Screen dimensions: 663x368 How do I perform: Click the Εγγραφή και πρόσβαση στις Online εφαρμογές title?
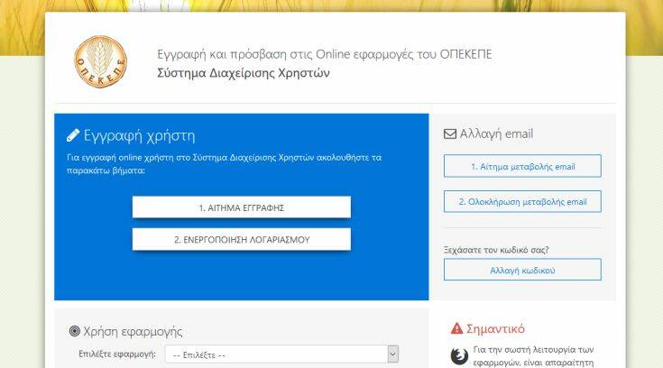coord(325,54)
